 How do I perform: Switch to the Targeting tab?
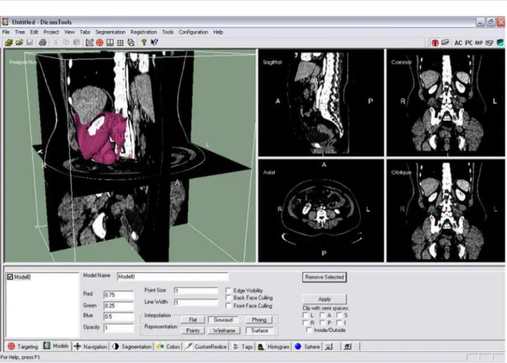[23, 346]
